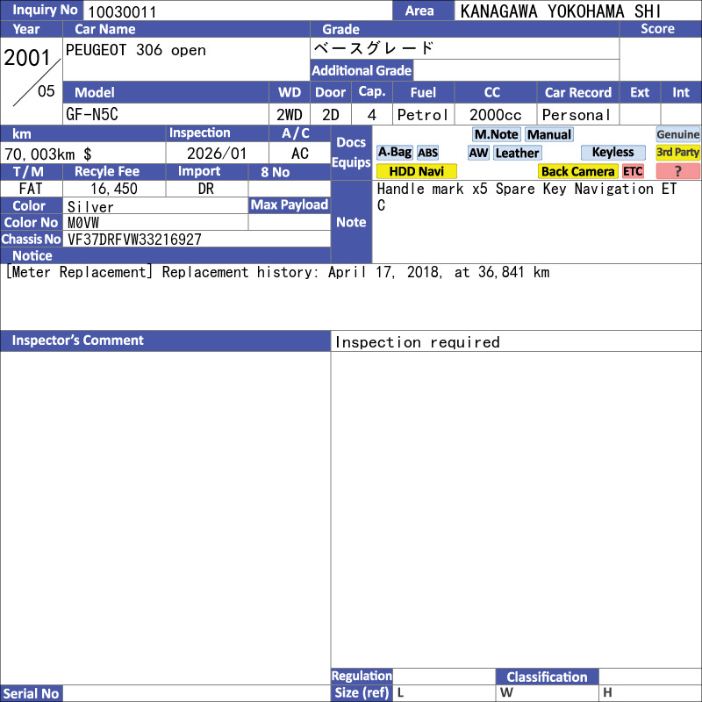Click the Docs Equips label
702x702 pixels.
(x=351, y=152)
